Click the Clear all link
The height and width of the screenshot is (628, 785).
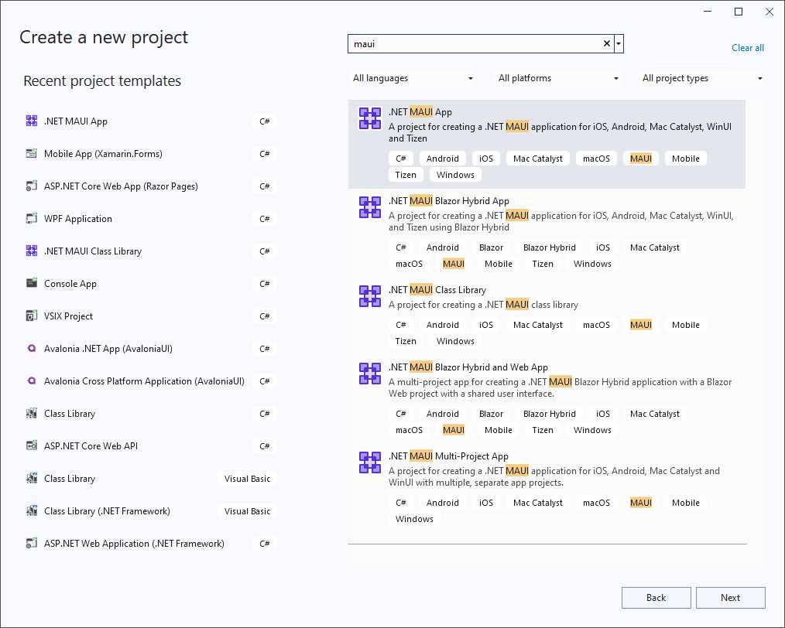[747, 48]
